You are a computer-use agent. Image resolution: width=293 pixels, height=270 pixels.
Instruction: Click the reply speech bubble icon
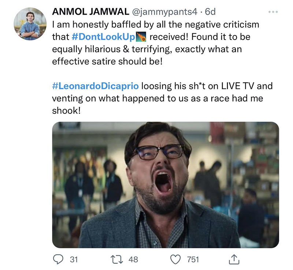tap(58, 259)
